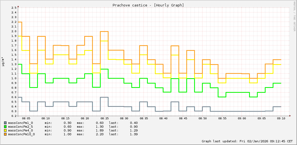Viewport: 297px width, 145px height.
Task: Click the red arrow at X-axis end
Action: (x=290, y=116)
